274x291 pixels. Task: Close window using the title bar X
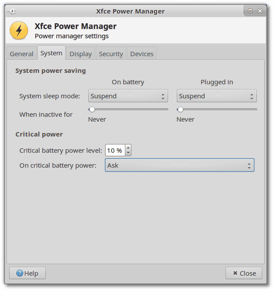coord(260,11)
